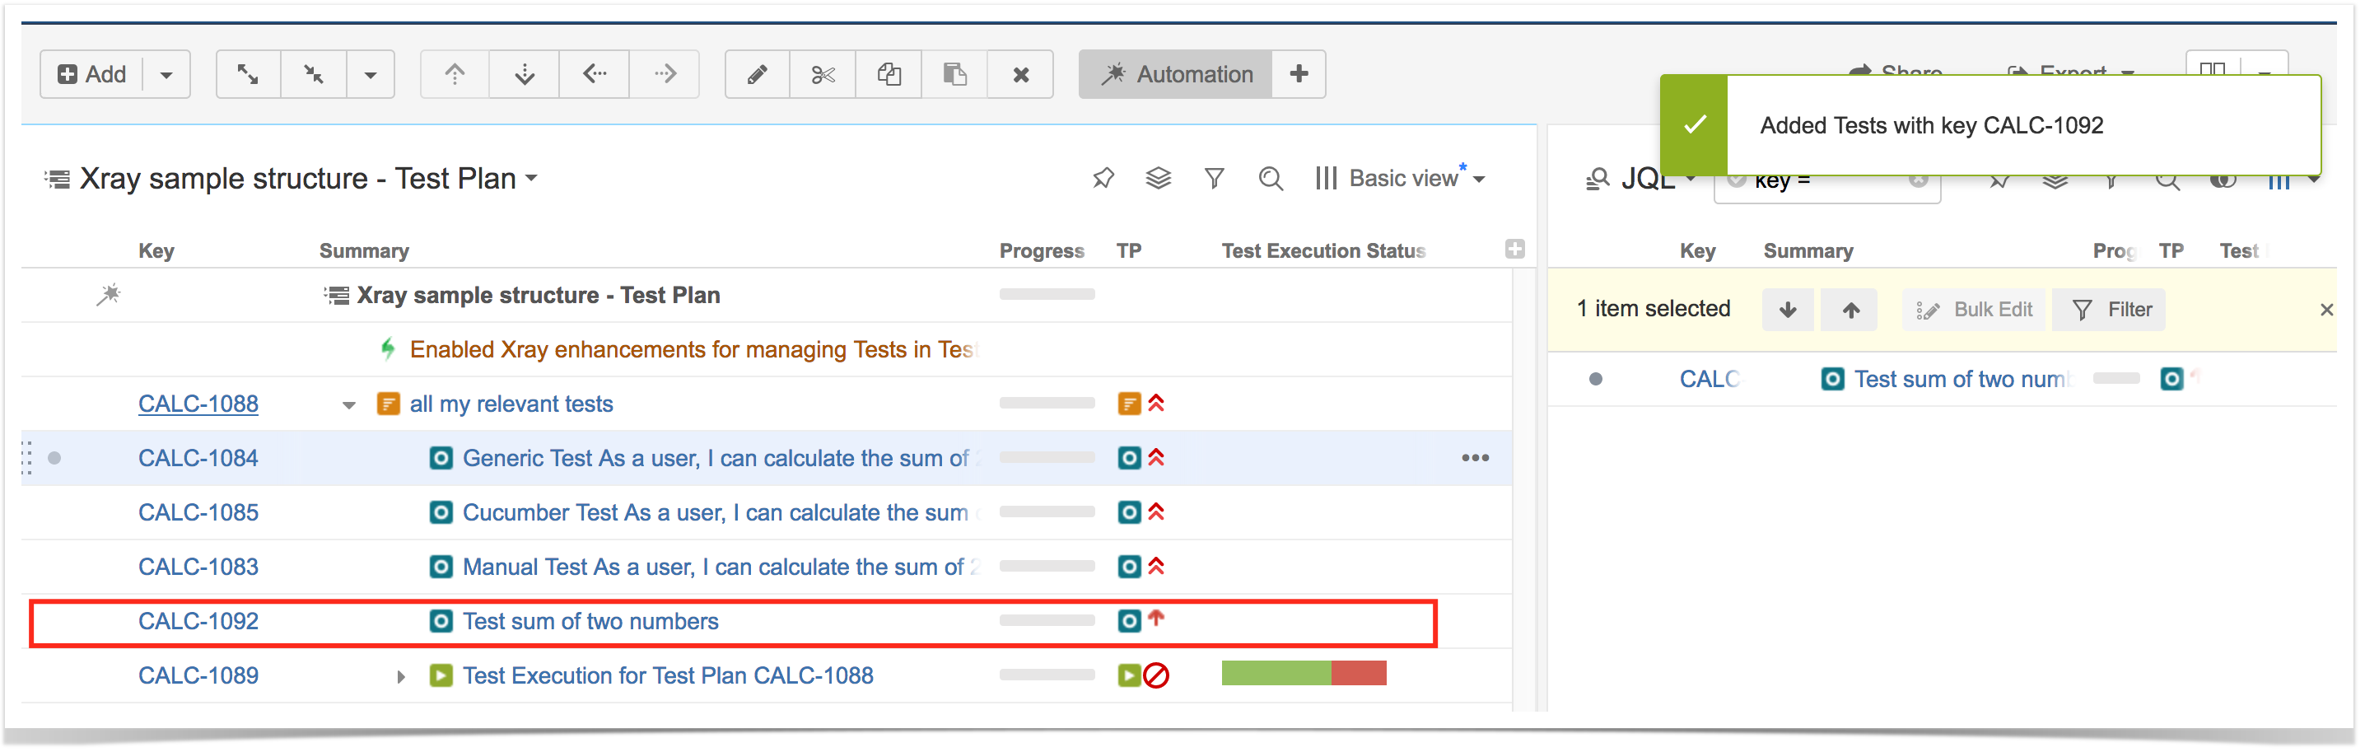Click the copy icon in toolbar
Viewport: 2365px width, 752px height.
pos(889,74)
